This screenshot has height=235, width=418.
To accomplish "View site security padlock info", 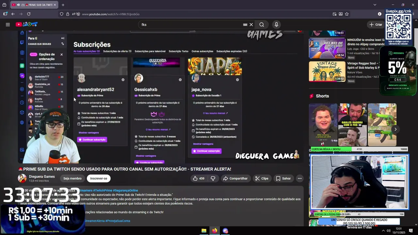I will tap(68, 14).
